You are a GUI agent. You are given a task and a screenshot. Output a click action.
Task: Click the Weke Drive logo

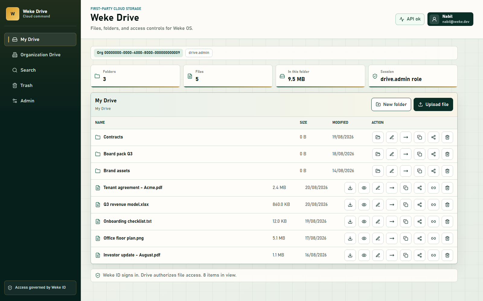click(x=13, y=14)
